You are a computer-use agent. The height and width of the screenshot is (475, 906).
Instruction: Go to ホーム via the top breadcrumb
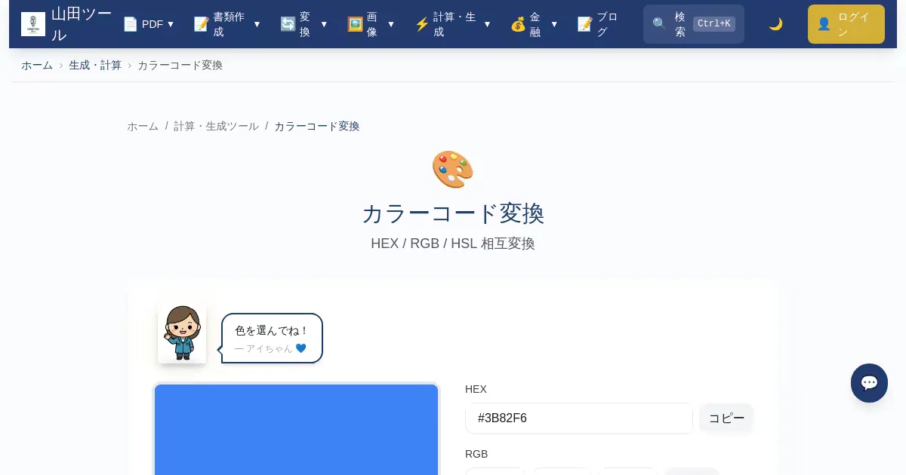37,66
